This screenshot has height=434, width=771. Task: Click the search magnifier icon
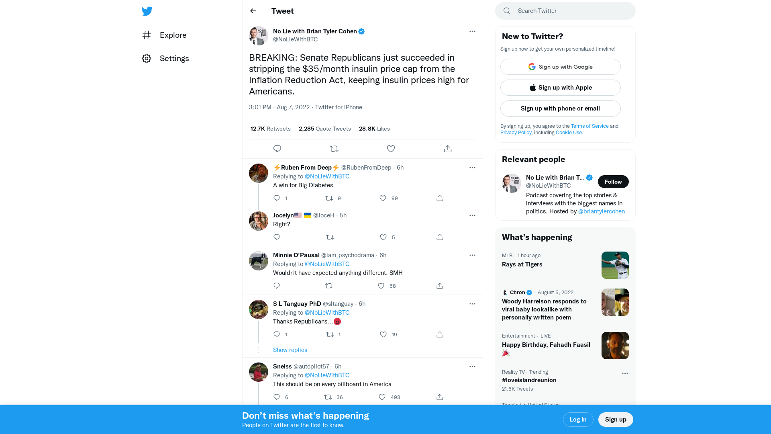506,10
